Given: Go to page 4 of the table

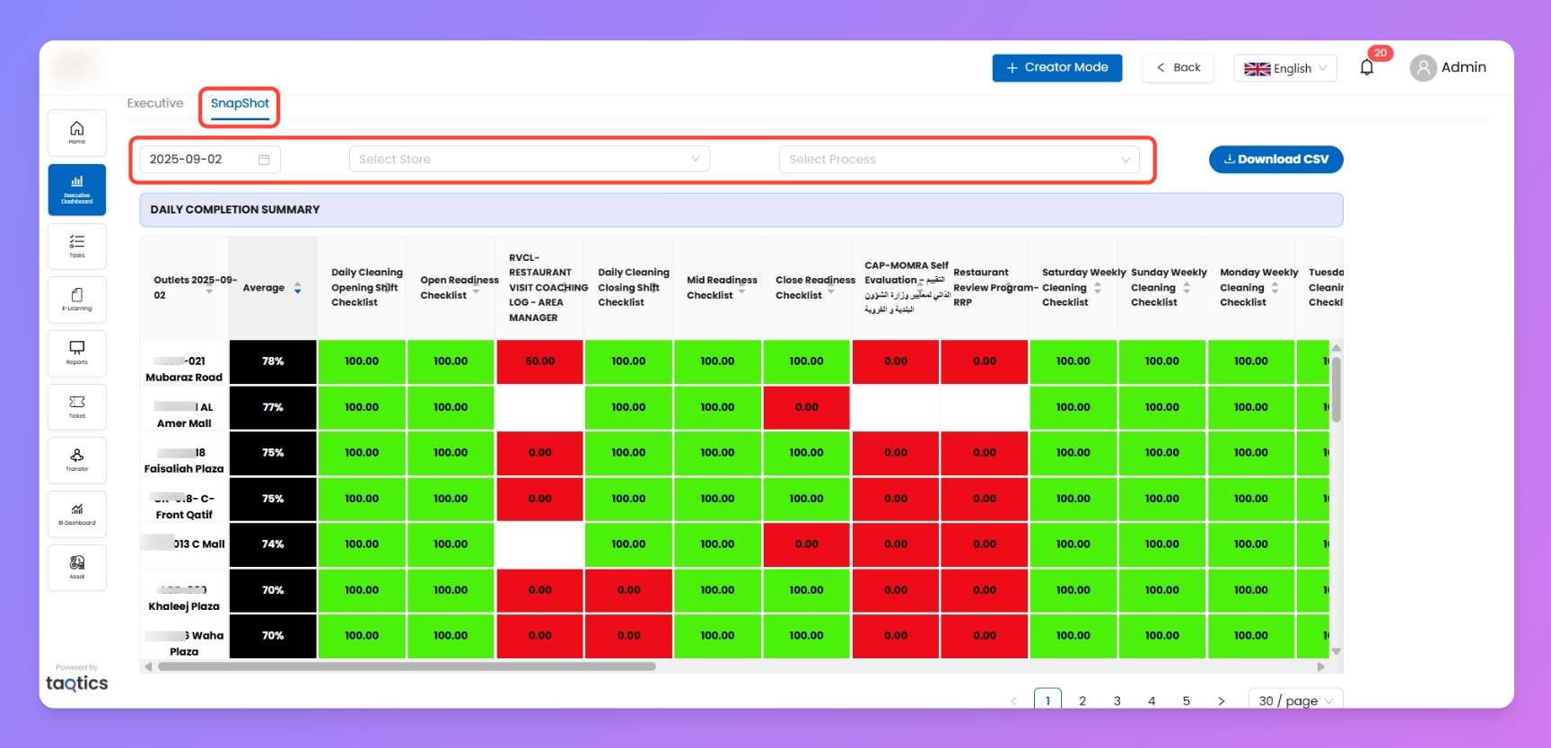Looking at the screenshot, I should [x=1152, y=700].
